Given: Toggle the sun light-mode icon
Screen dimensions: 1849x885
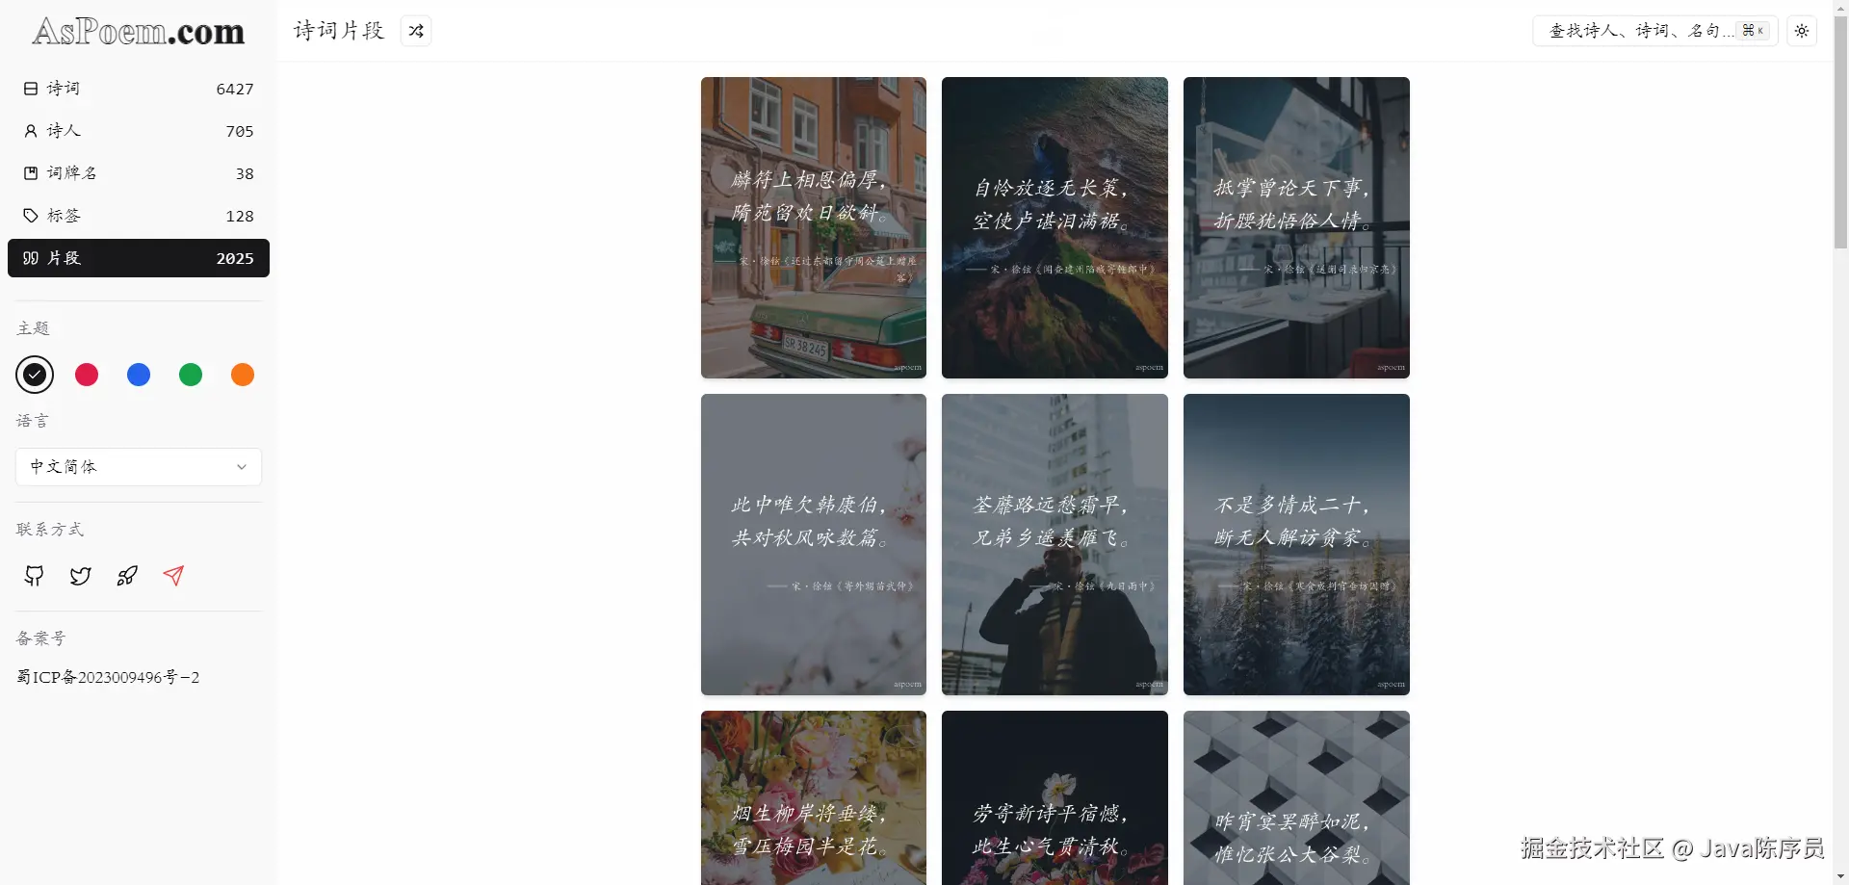Looking at the screenshot, I should (x=1802, y=31).
